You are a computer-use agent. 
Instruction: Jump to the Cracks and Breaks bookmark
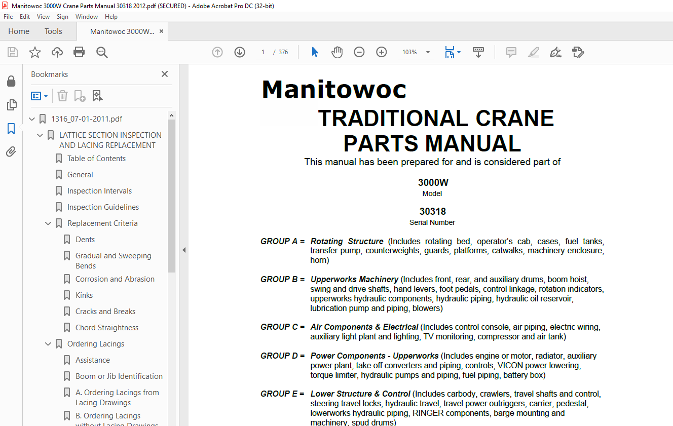[x=105, y=312]
